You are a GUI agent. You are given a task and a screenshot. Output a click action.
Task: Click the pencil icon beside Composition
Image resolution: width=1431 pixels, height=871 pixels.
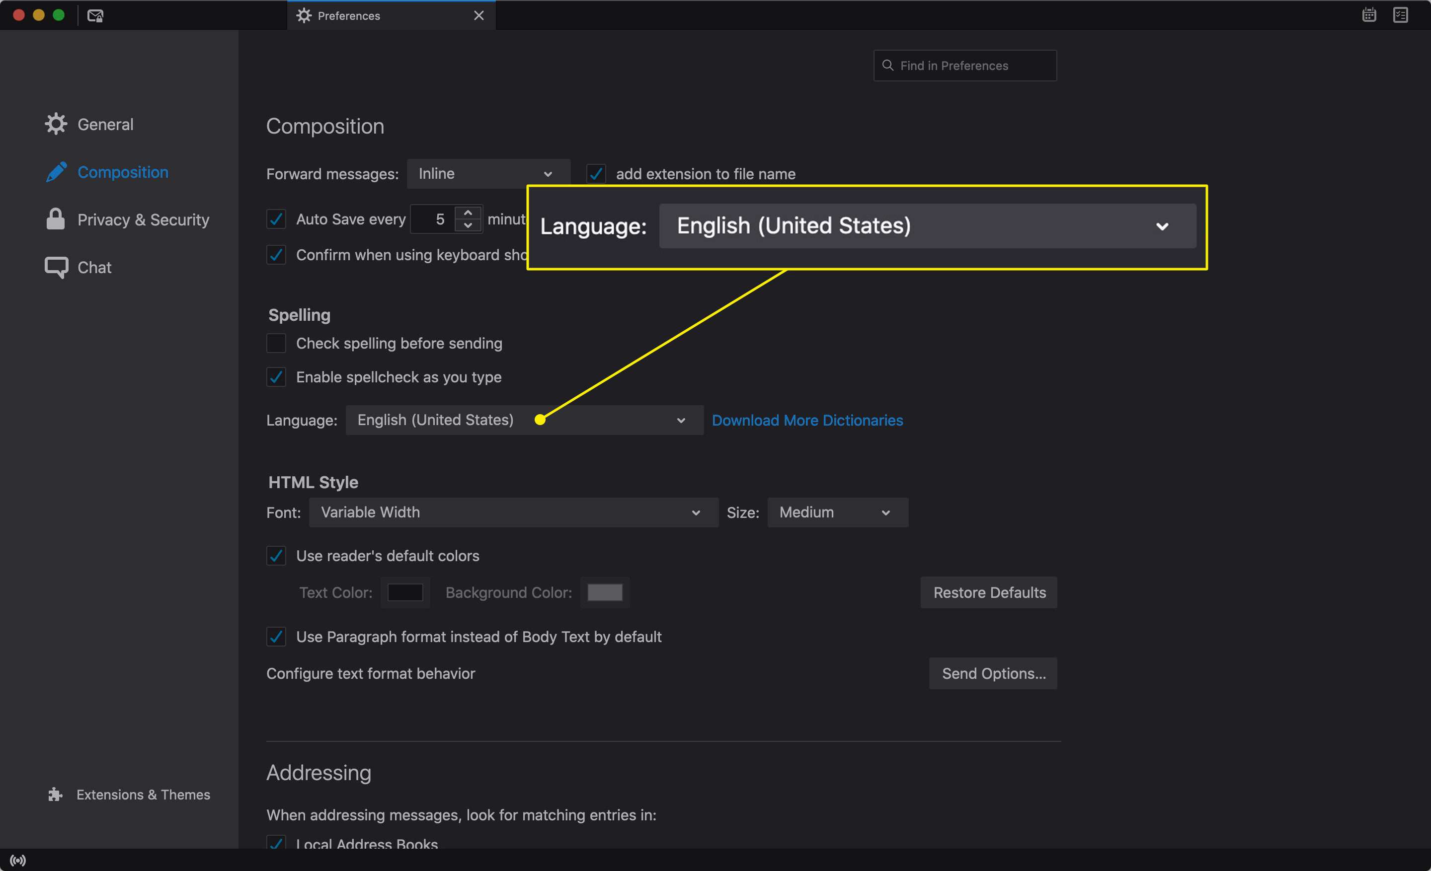tap(56, 172)
